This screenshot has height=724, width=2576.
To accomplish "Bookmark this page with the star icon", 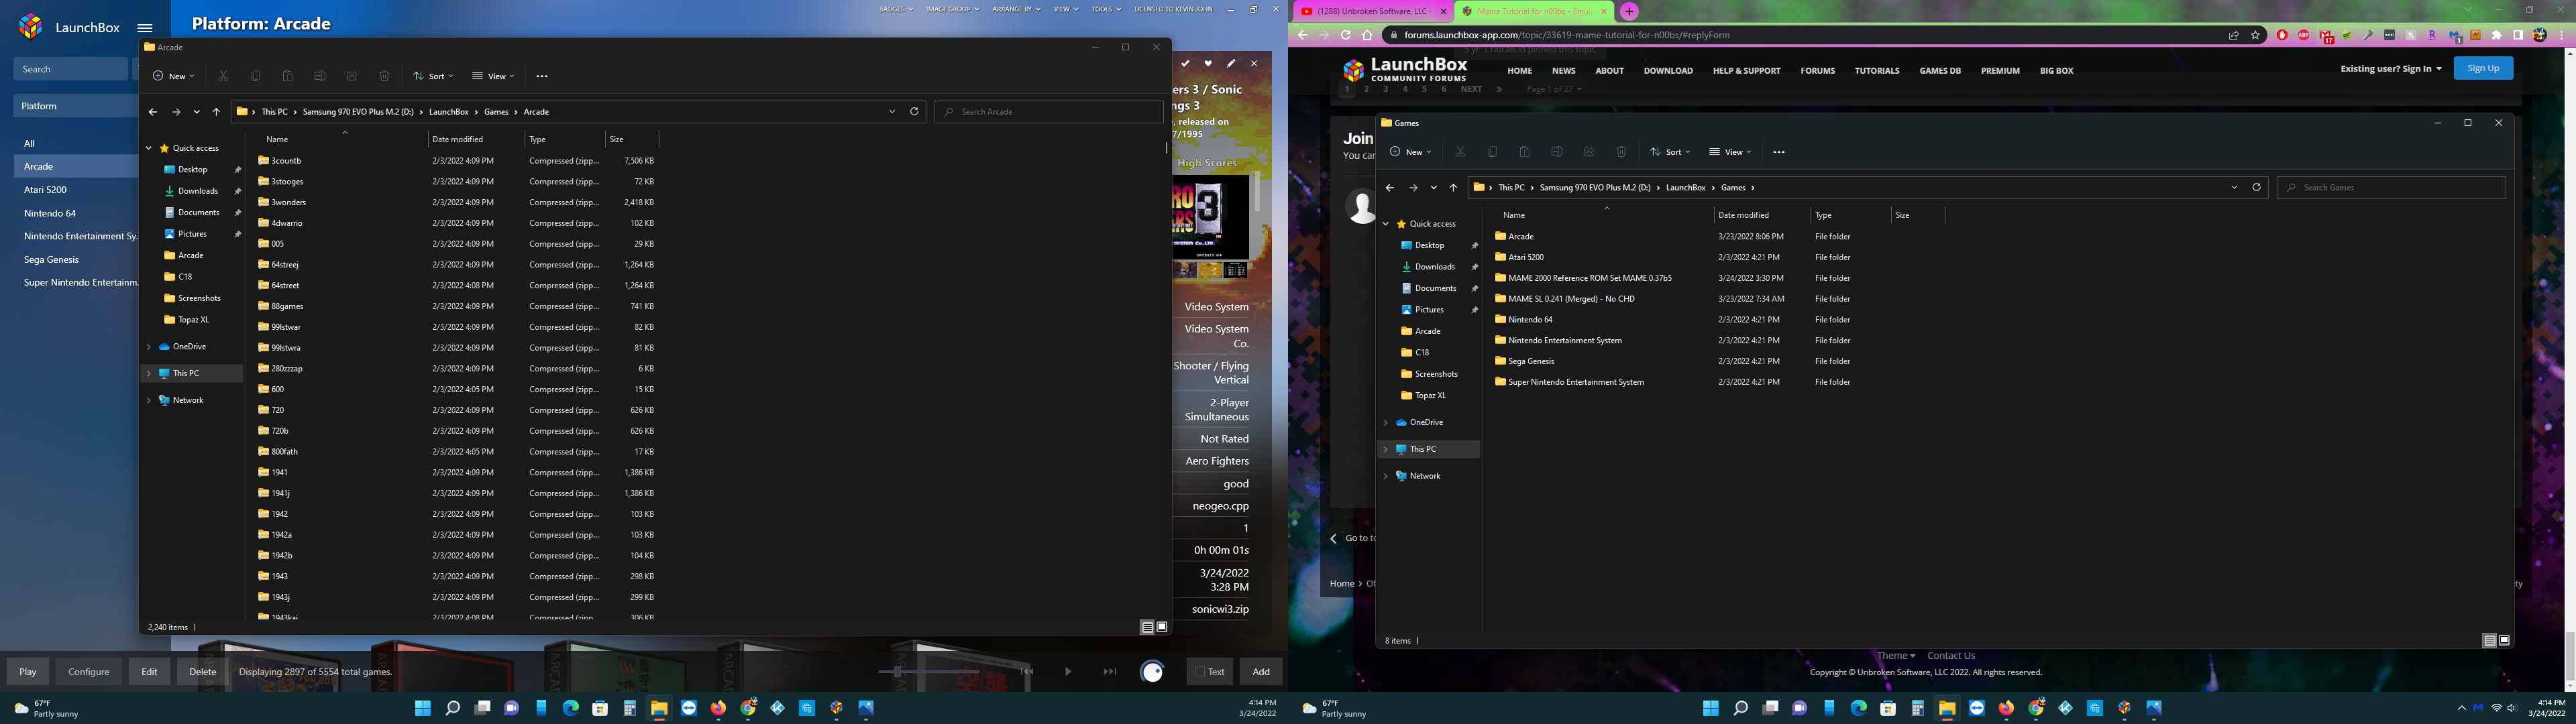I will coord(2255,35).
